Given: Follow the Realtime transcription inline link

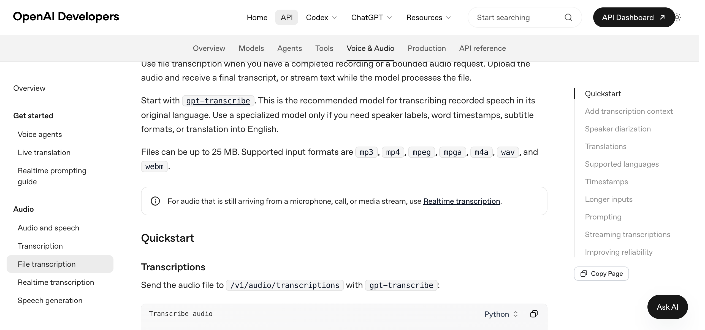Looking at the screenshot, I should (x=462, y=201).
